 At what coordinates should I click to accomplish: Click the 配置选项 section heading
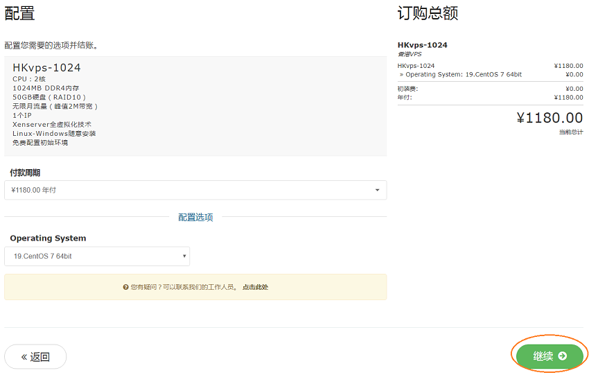(195, 217)
